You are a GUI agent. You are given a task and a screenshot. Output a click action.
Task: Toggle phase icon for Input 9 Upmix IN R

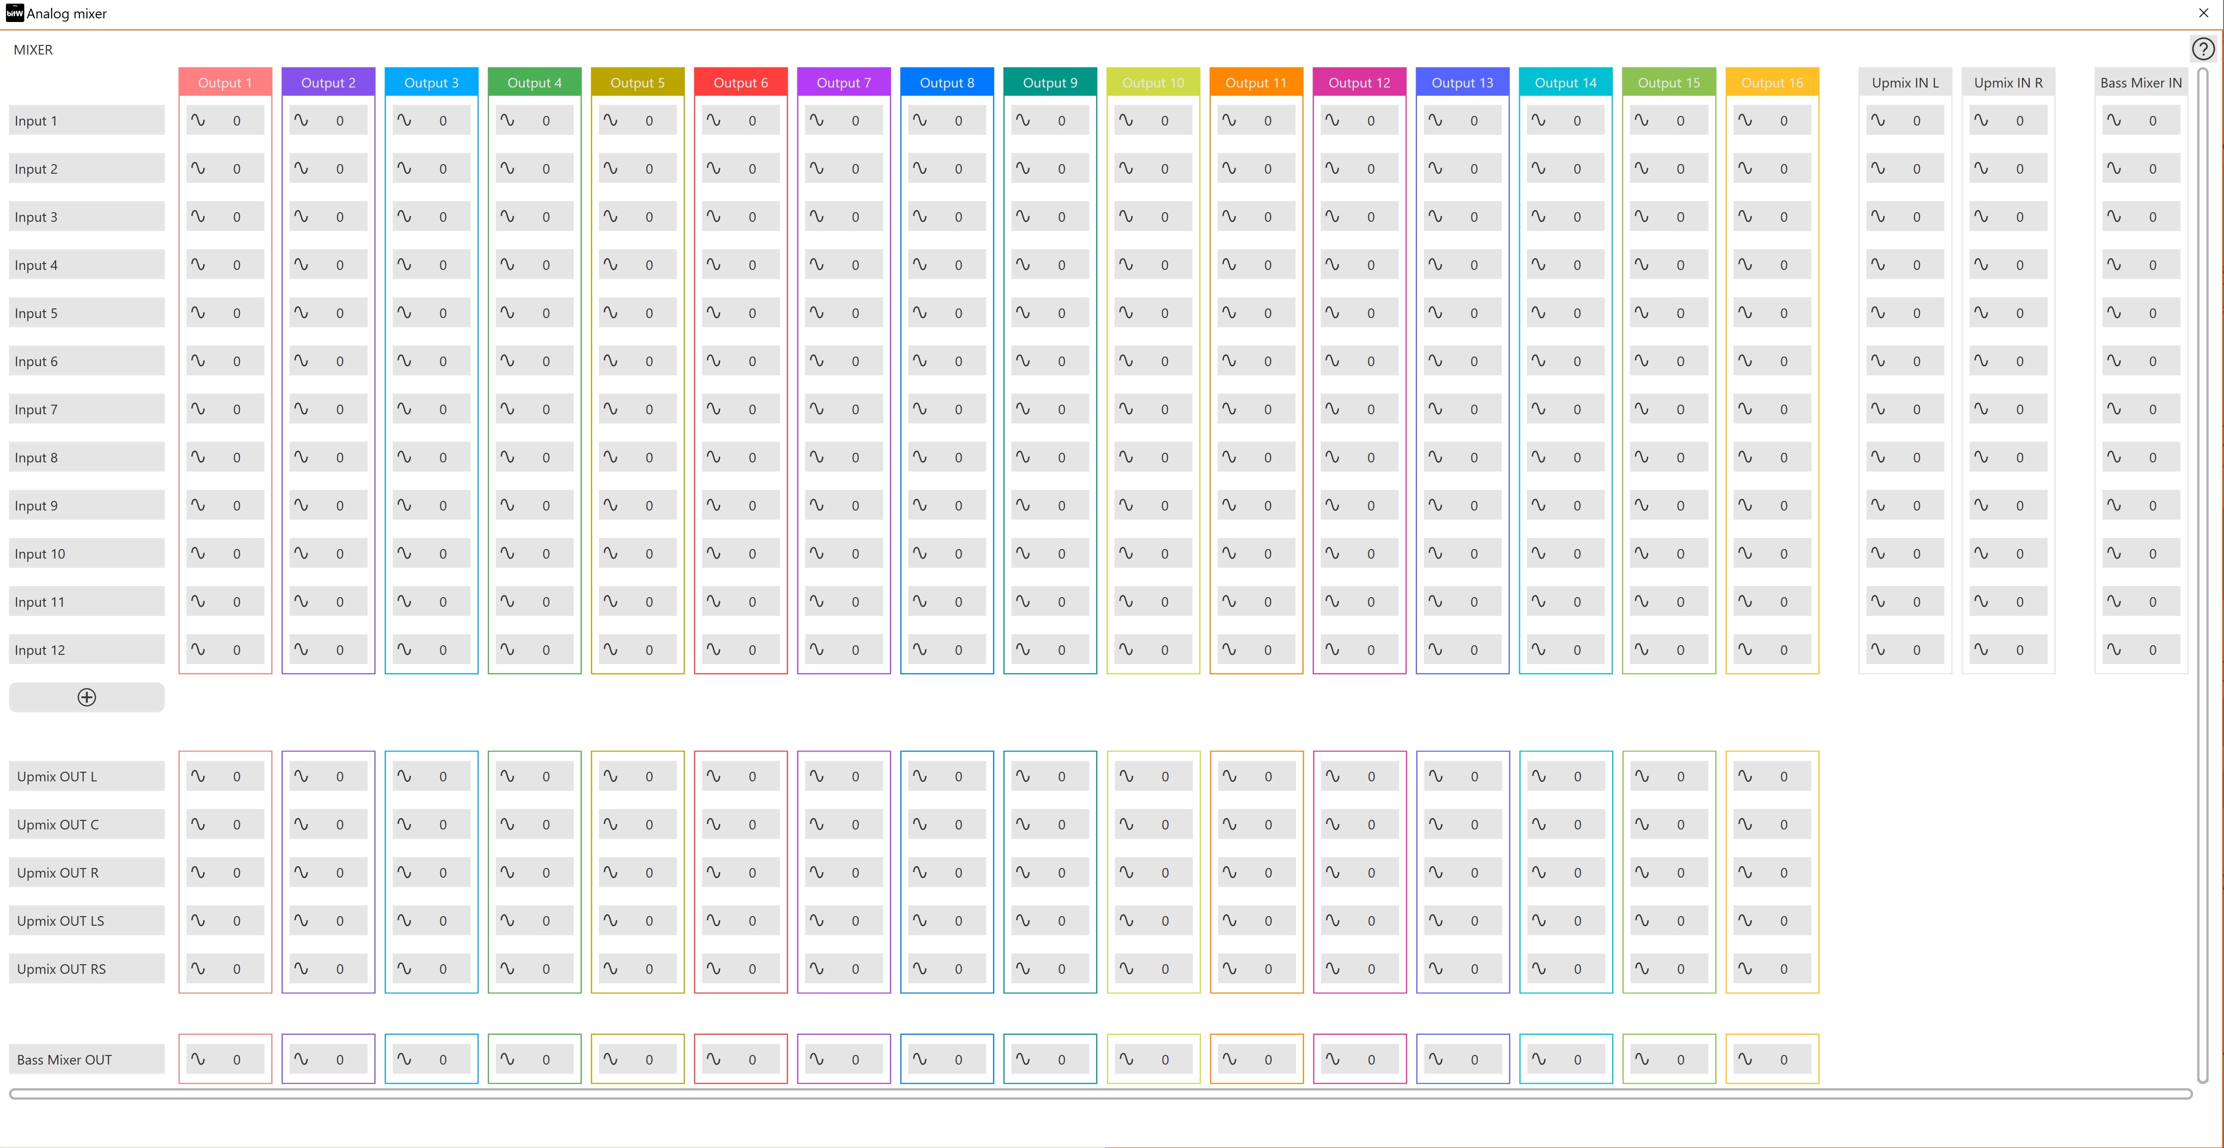coord(1981,506)
